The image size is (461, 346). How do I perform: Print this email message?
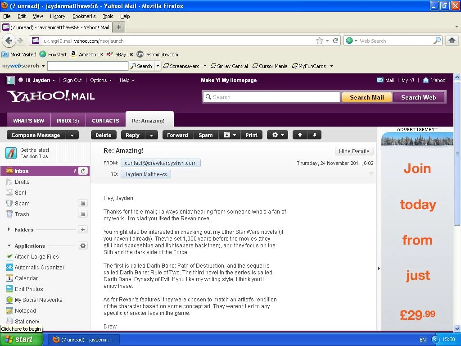click(251, 135)
